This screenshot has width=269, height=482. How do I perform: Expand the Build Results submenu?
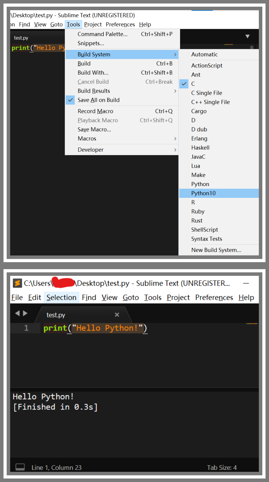click(x=122, y=91)
